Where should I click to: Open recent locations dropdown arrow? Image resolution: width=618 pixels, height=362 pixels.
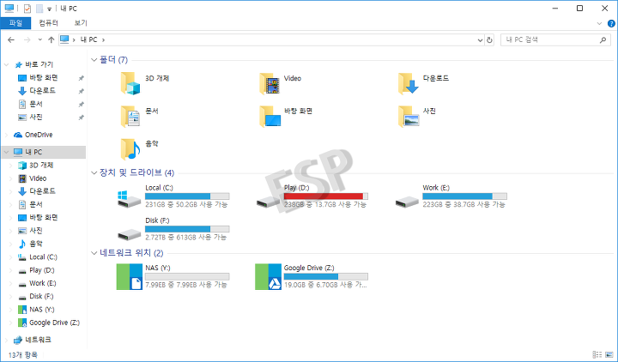tap(39, 39)
